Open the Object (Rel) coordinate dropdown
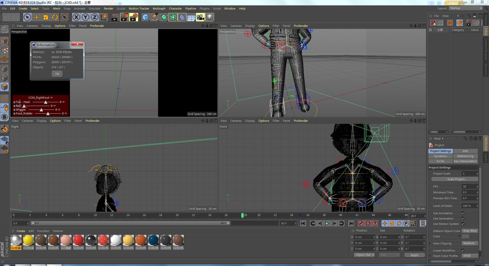 coord(364,255)
